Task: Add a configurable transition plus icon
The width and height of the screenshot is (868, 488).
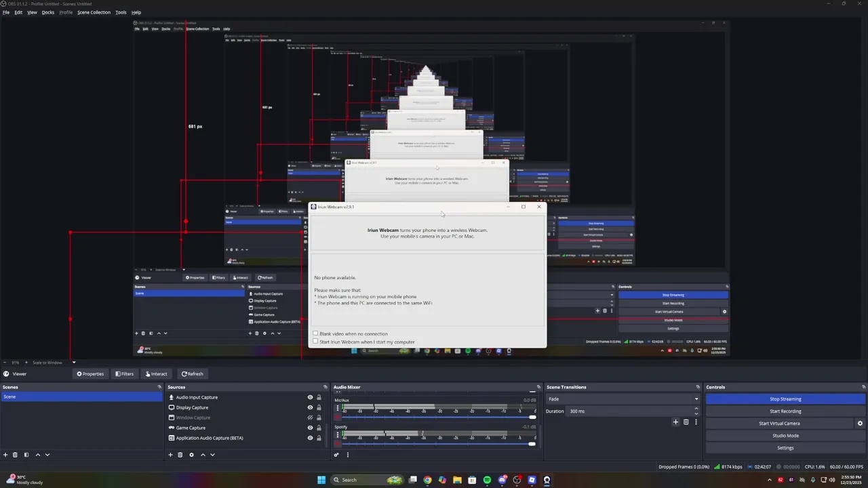Action: (675, 422)
